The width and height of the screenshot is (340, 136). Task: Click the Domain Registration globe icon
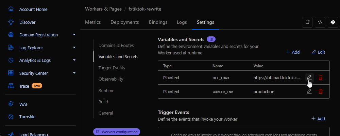(x=11, y=35)
